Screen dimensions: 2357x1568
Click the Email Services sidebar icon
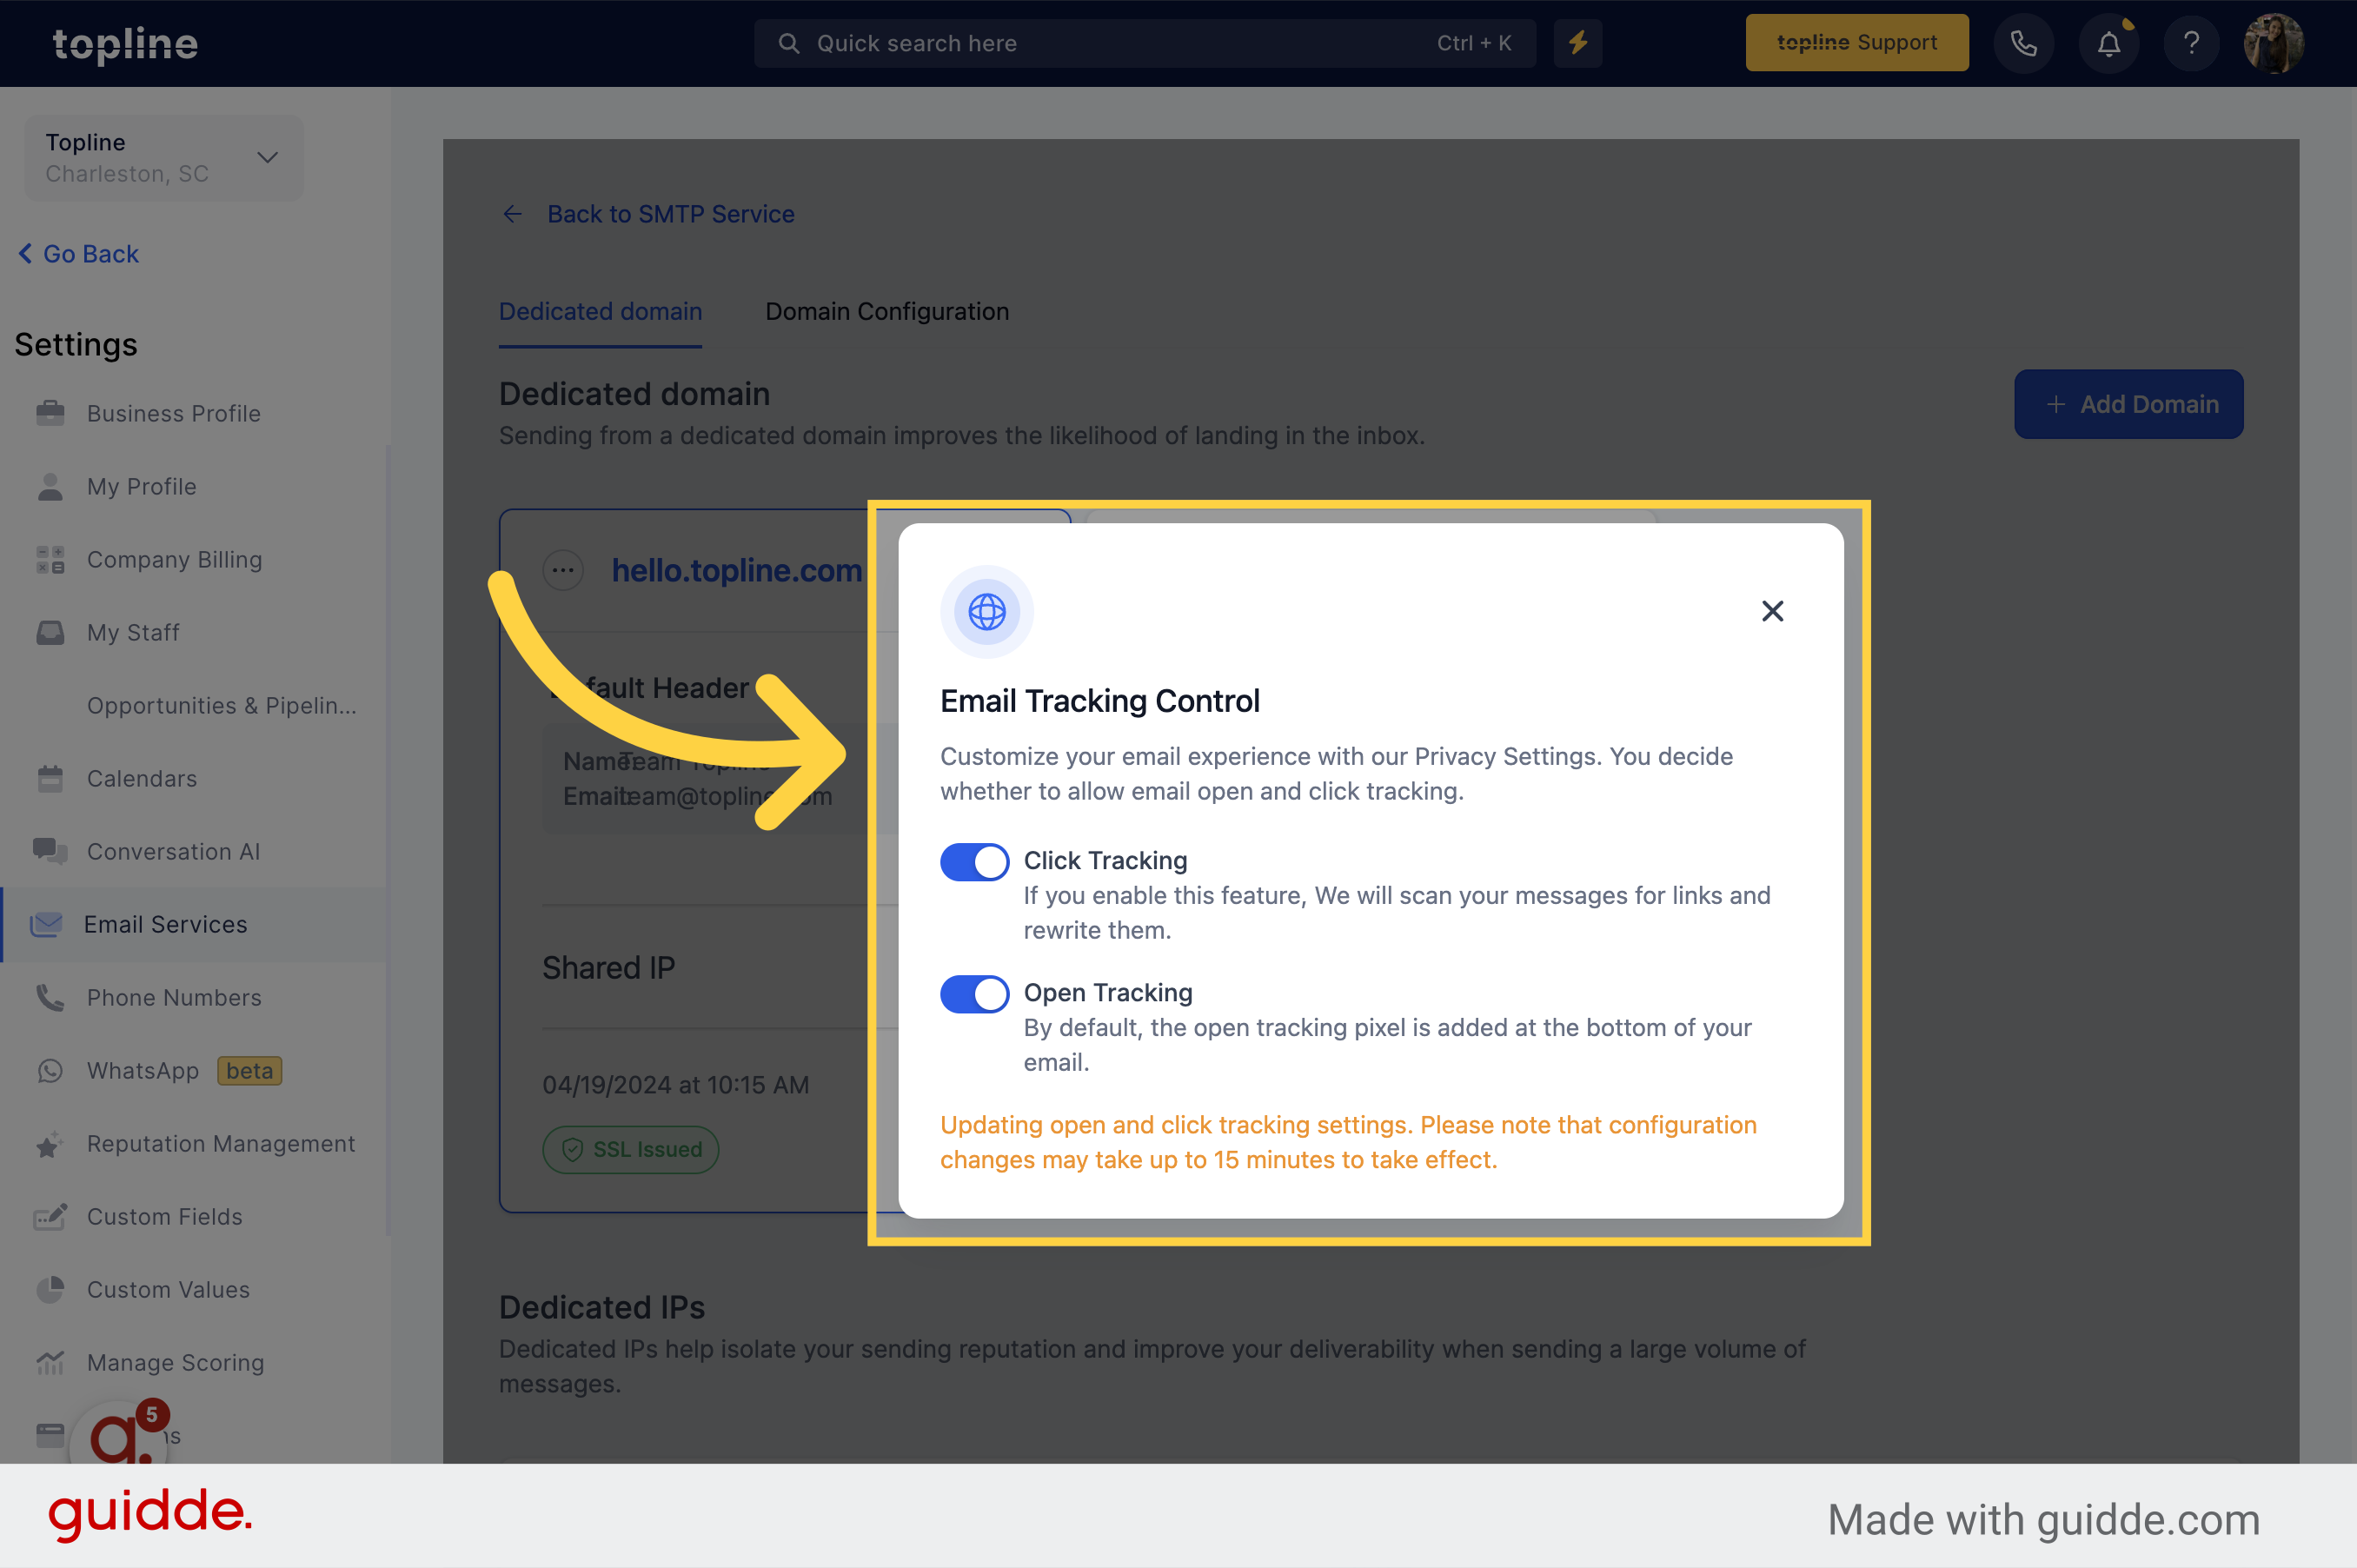pos(47,924)
